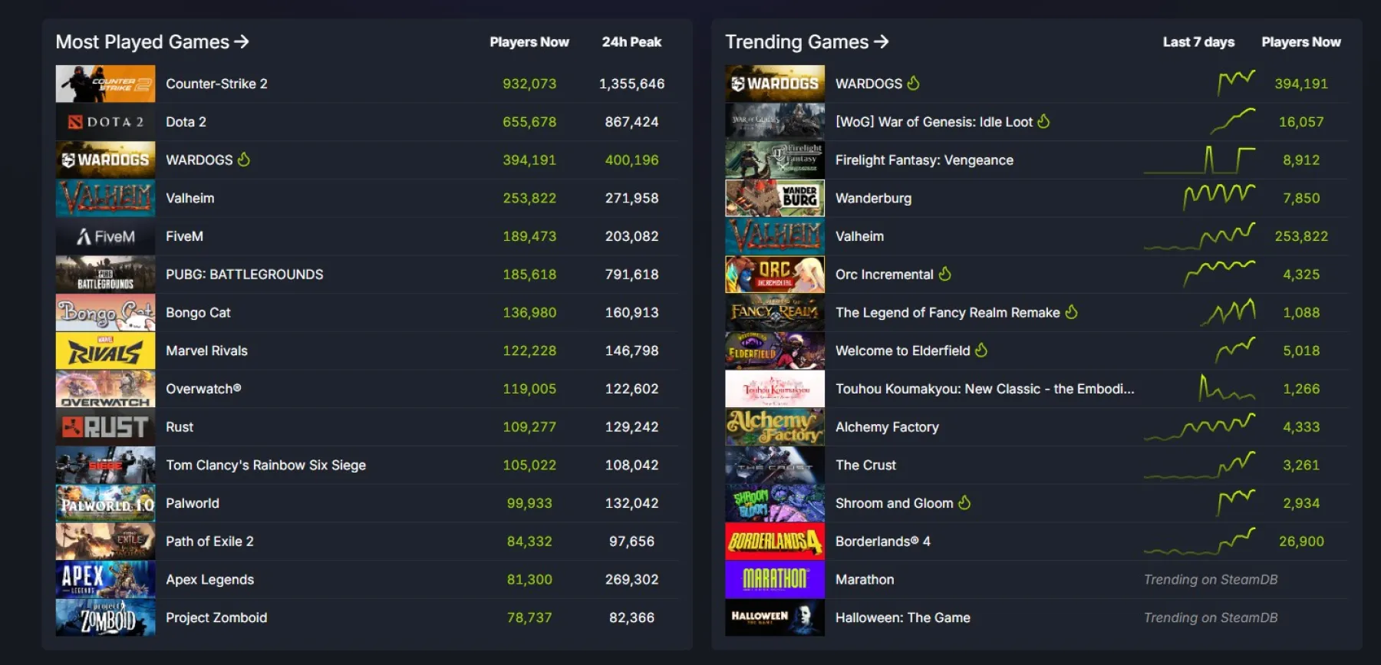This screenshot has width=1381, height=665.
Task: Open the Apex Legends logo image
Action: coord(105,579)
